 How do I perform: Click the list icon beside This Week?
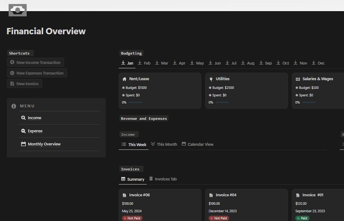pos(124,144)
